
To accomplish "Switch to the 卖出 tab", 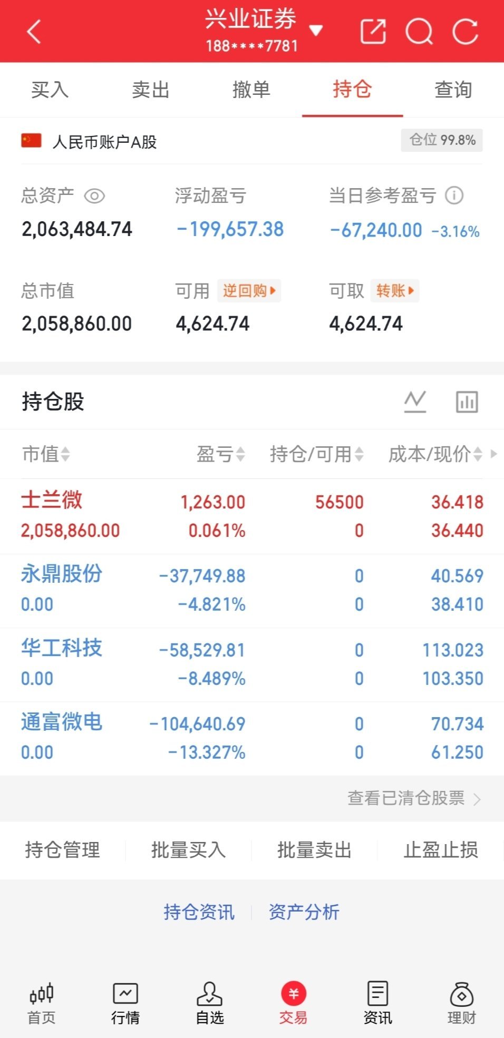I will coord(151,90).
